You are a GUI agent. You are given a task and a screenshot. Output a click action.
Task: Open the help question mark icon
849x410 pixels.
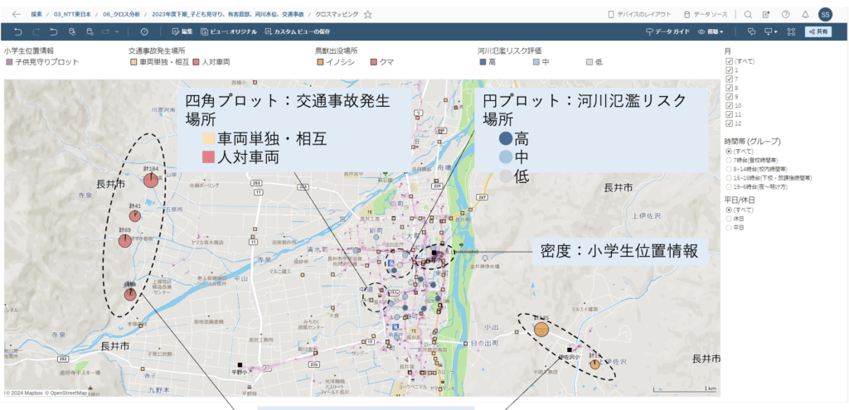[785, 14]
